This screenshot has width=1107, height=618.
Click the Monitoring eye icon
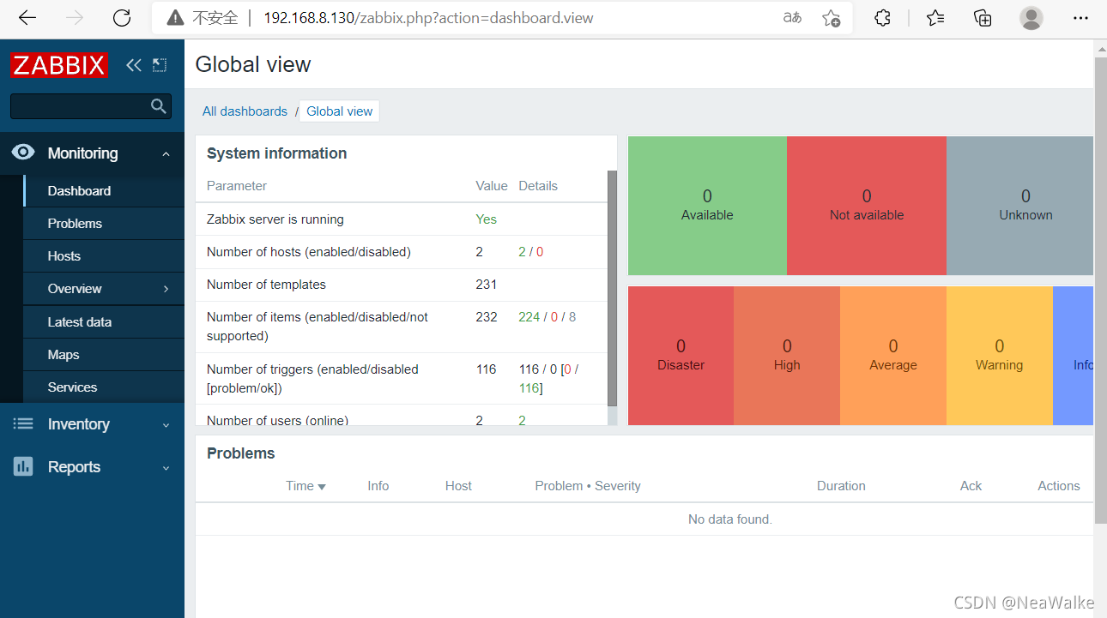click(23, 153)
